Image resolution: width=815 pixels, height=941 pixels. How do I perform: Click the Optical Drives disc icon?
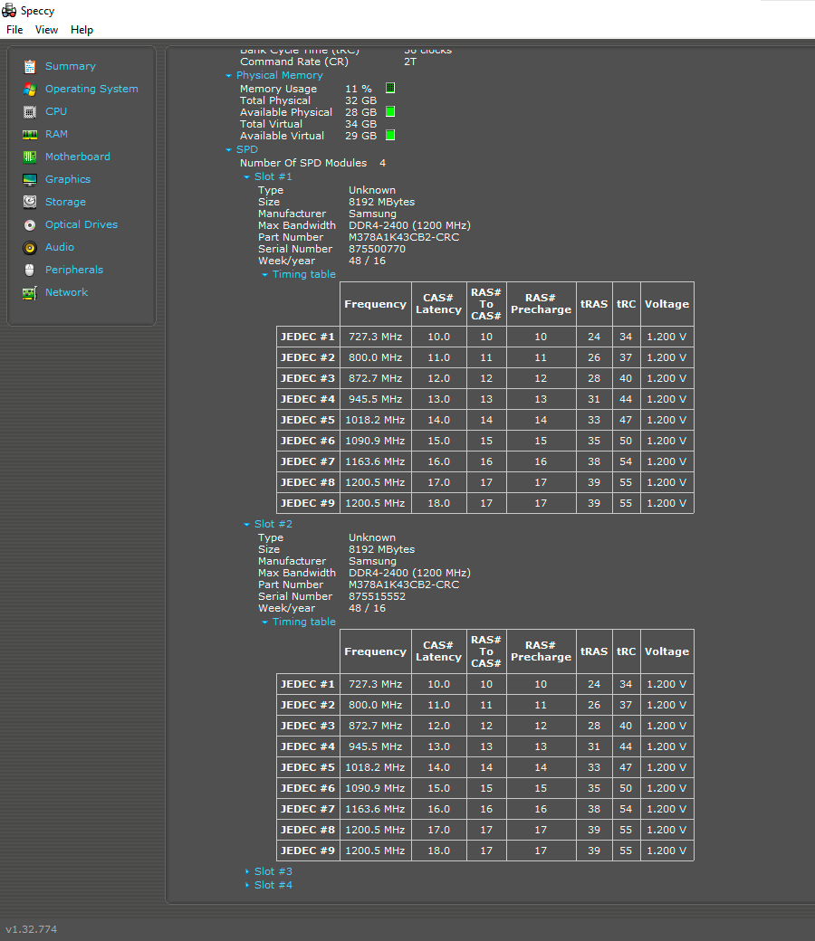point(30,224)
